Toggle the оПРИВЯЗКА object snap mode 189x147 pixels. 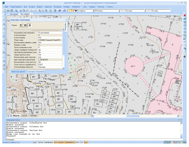coord(49,142)
